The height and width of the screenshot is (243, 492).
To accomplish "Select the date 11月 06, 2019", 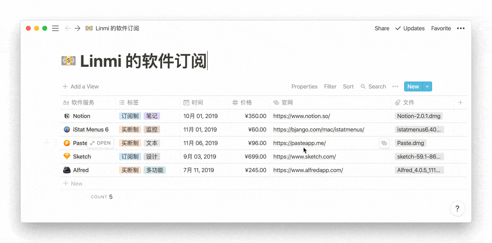I will click(x=201, y=143).
